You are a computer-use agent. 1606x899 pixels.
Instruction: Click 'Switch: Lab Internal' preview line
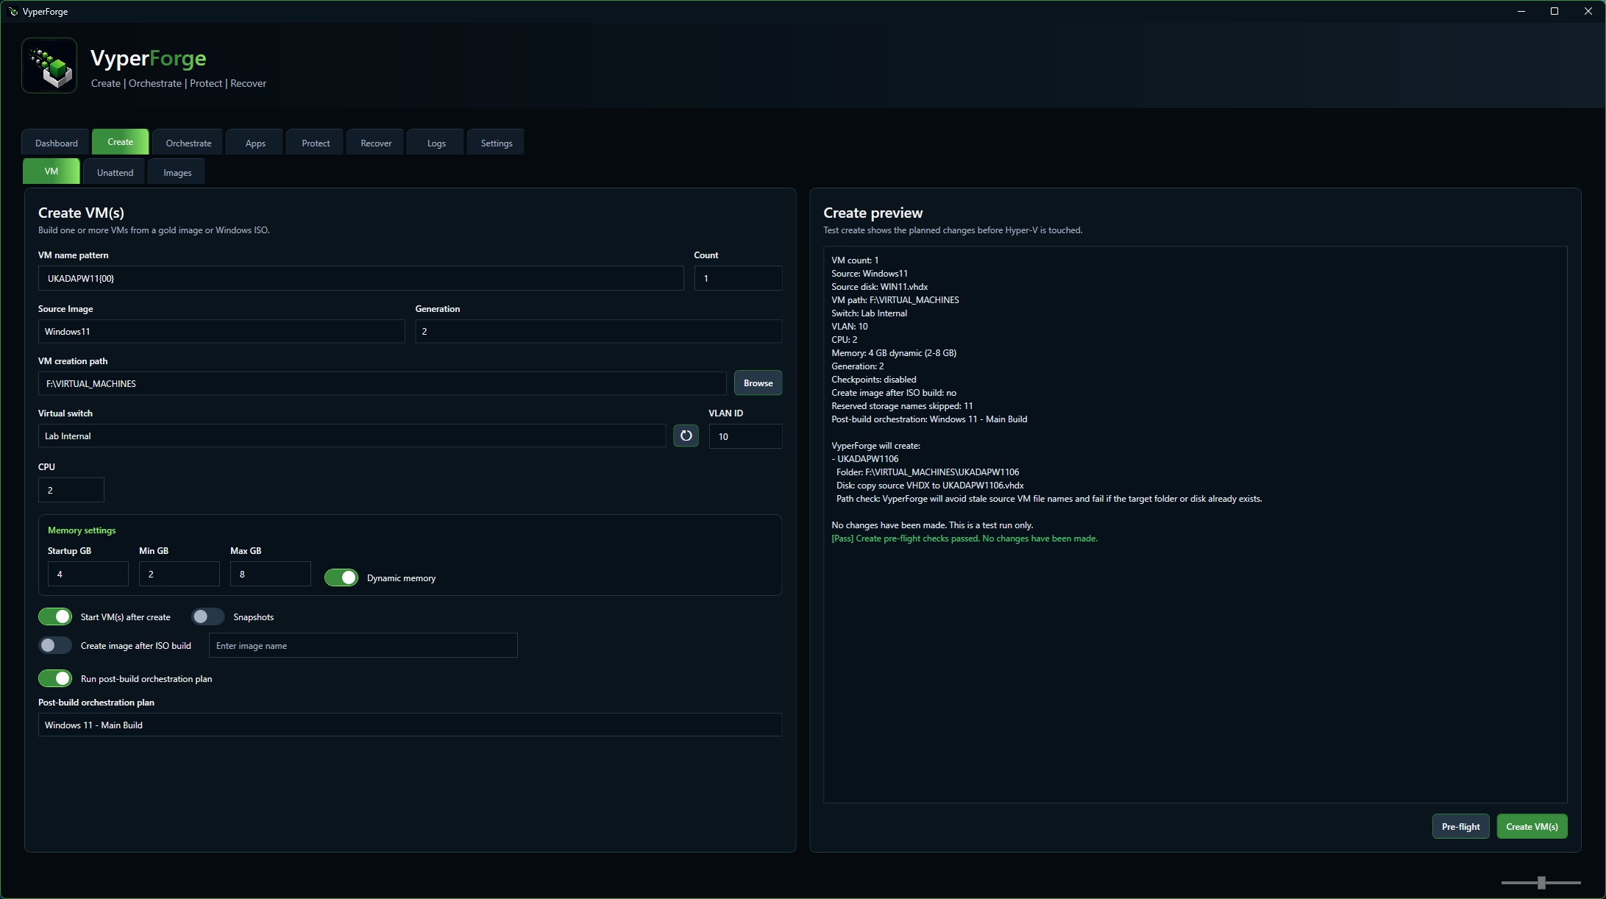click(x=870, y=313)
